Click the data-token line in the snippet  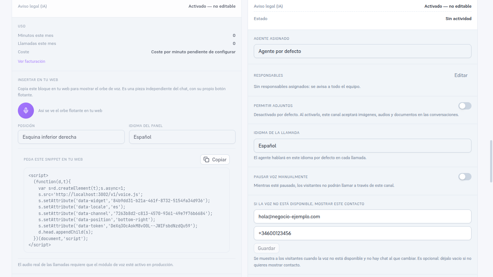(x=118, y=226)
